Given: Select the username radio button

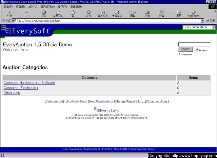Looking at the screenshot, I should coord(180,54).
